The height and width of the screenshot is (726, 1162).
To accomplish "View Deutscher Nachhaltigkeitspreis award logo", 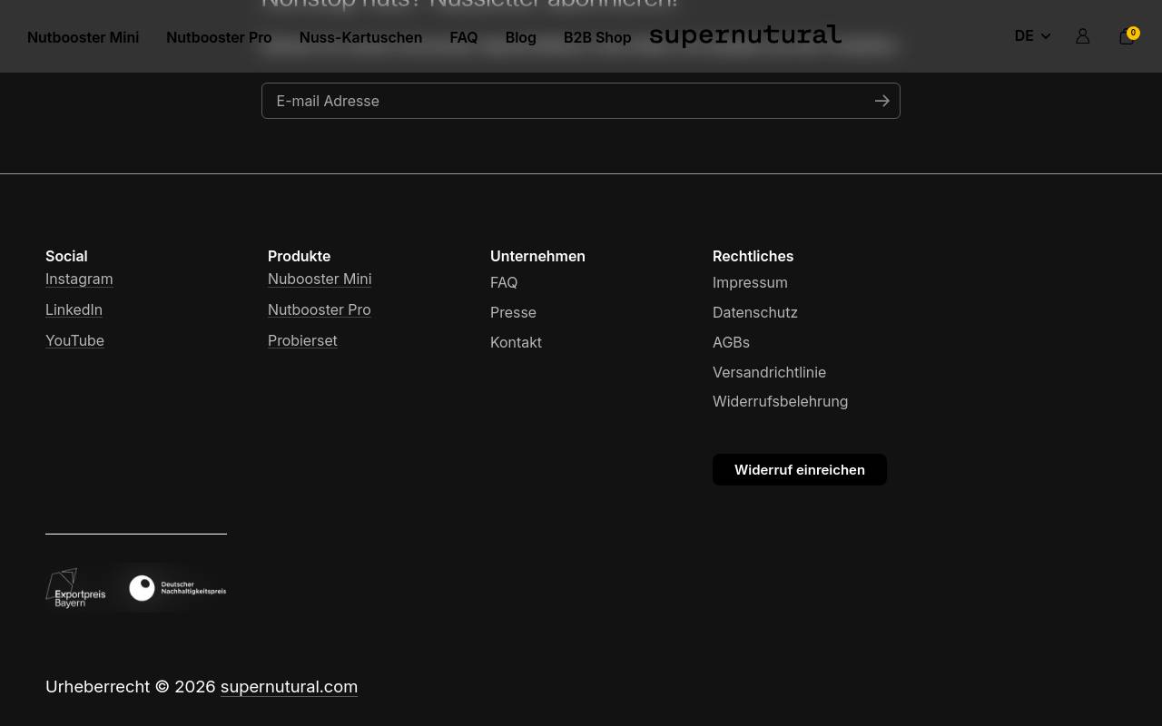I will (177, 588).
